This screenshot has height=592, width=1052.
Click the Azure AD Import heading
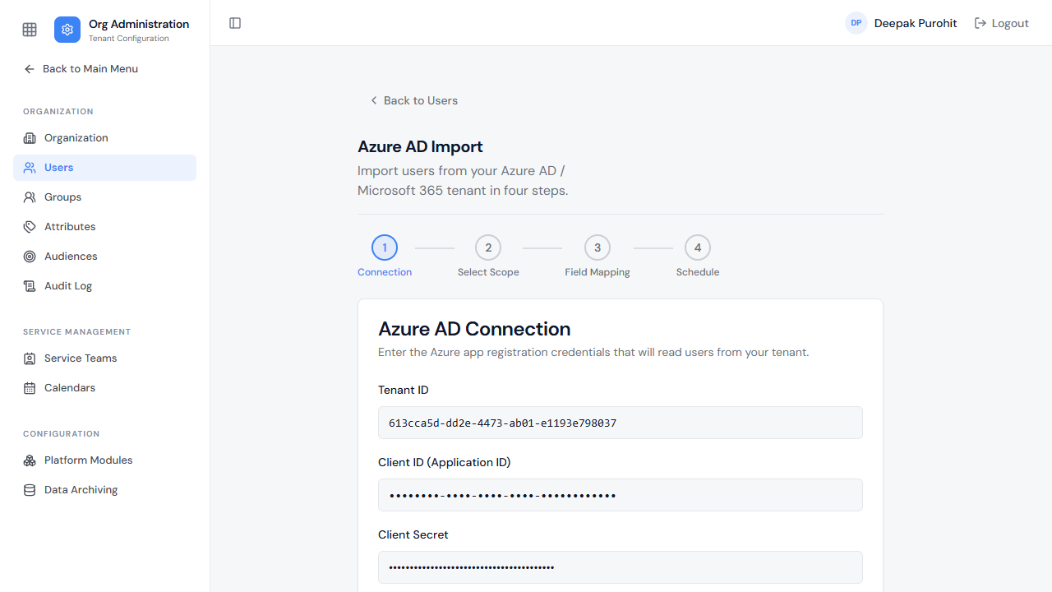click(x=420, y=147)
